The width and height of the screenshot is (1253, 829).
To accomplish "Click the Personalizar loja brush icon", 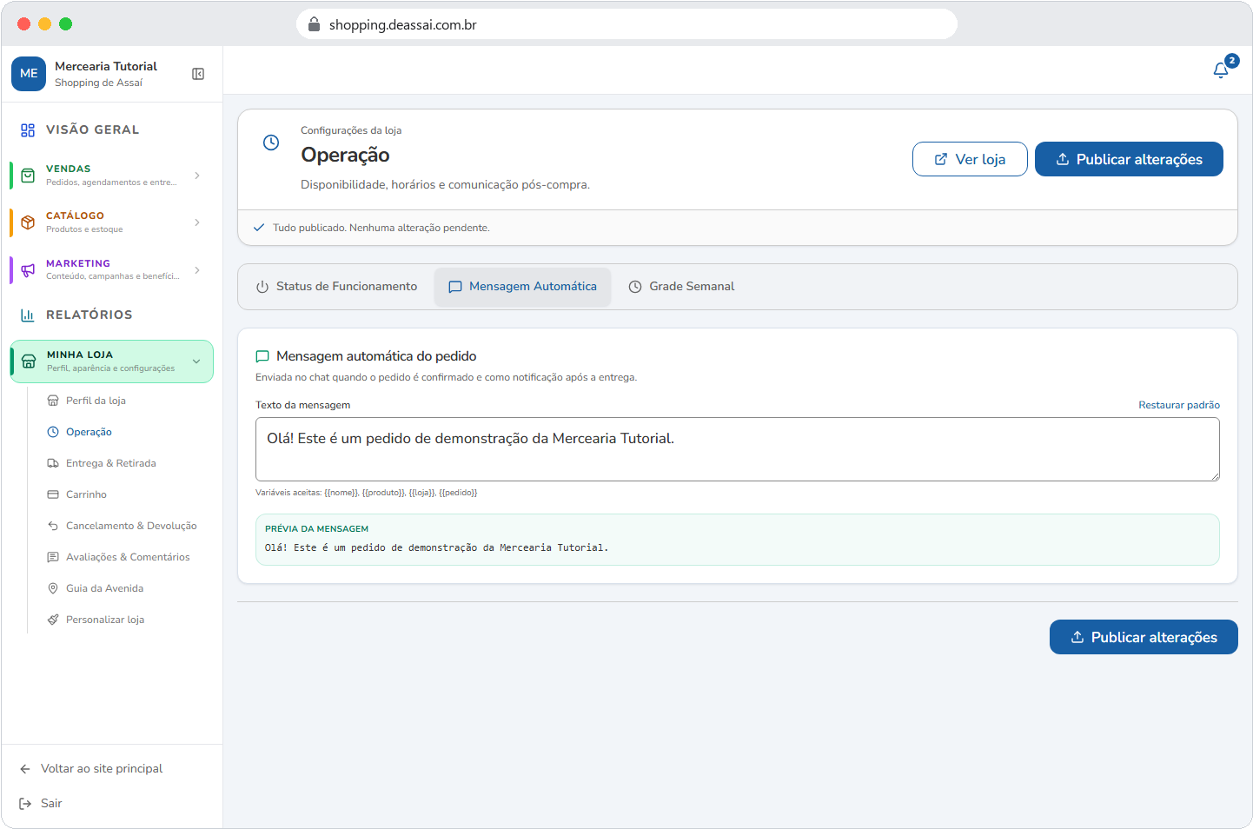I will click(53, 620).
